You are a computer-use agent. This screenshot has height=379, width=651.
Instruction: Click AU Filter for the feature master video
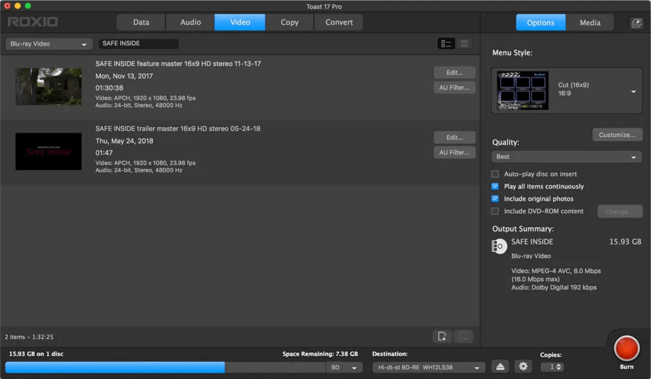click(x=454, y=87)
